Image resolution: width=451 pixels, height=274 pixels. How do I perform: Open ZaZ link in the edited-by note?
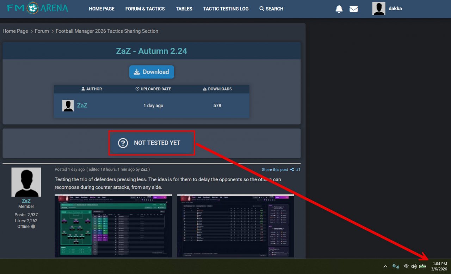pyautogui.click(x=144, y=169)
